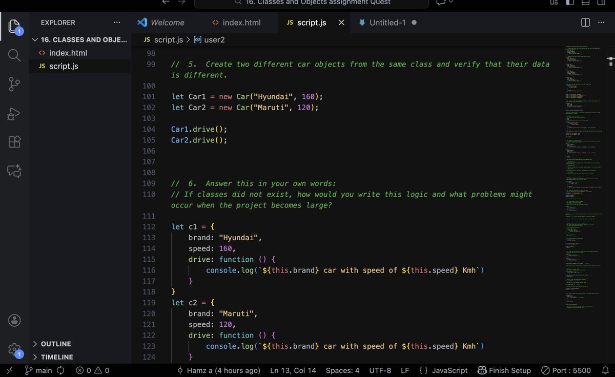Click 'speed: 120,' on line 121
615x377 pixels.
coord(212,324)
